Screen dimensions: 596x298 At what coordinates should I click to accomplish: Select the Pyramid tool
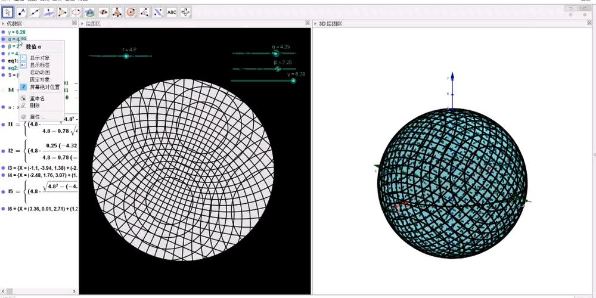pyautogui.click(x=117, y=12)
